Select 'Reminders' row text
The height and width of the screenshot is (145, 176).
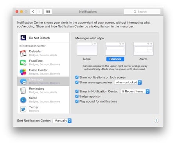tap(36, 89)
